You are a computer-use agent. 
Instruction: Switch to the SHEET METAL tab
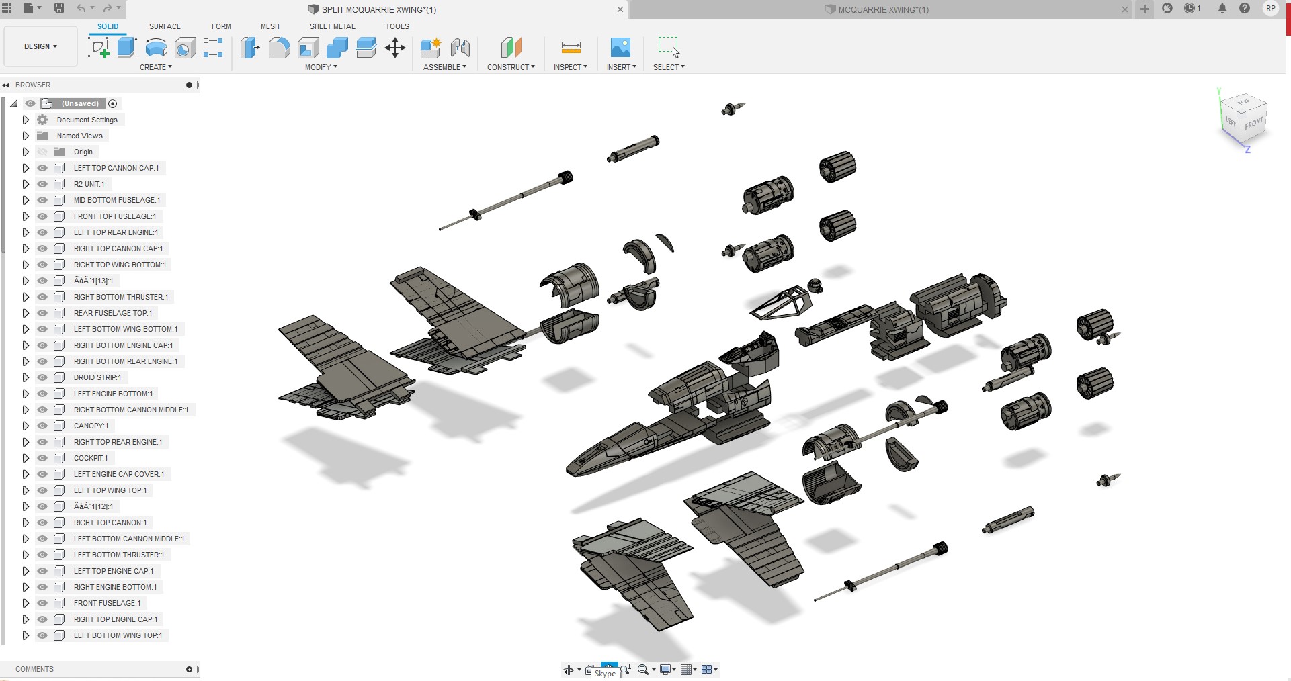tap(333, 26)
